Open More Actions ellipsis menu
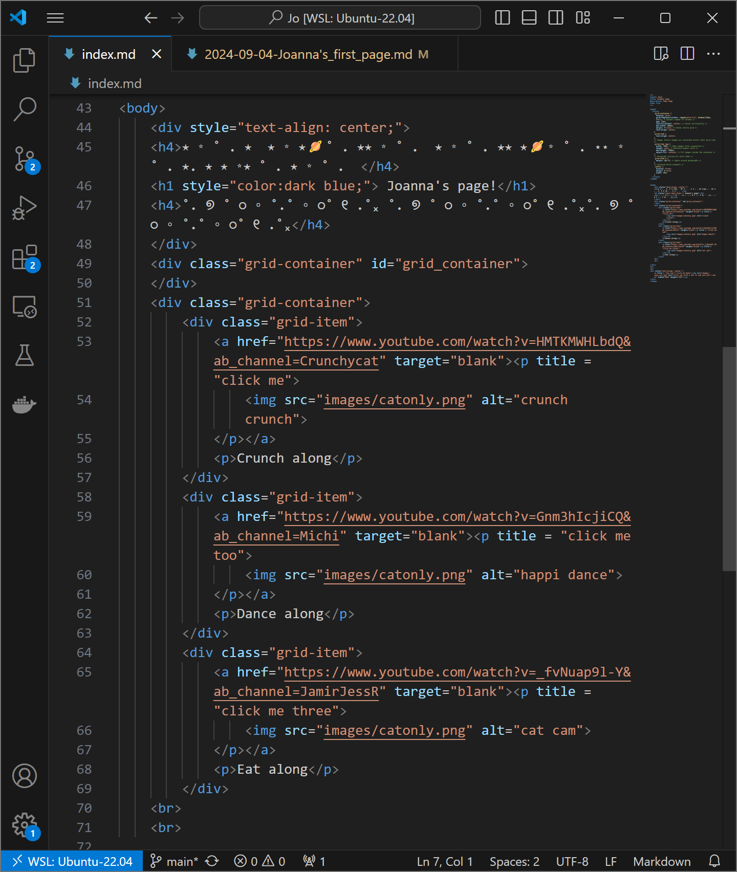Viewport: 737px width, 872px height. click(713, 54)
